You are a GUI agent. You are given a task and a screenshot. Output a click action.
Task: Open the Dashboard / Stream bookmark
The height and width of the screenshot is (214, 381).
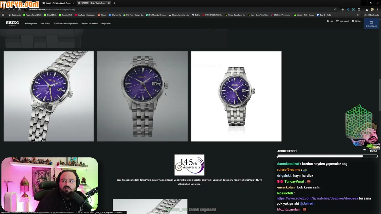pos(156,15)
